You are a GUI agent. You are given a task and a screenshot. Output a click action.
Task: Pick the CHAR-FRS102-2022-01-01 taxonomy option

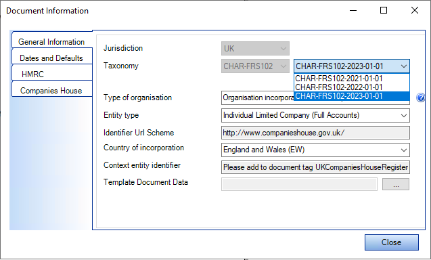[x=352, y=87]
